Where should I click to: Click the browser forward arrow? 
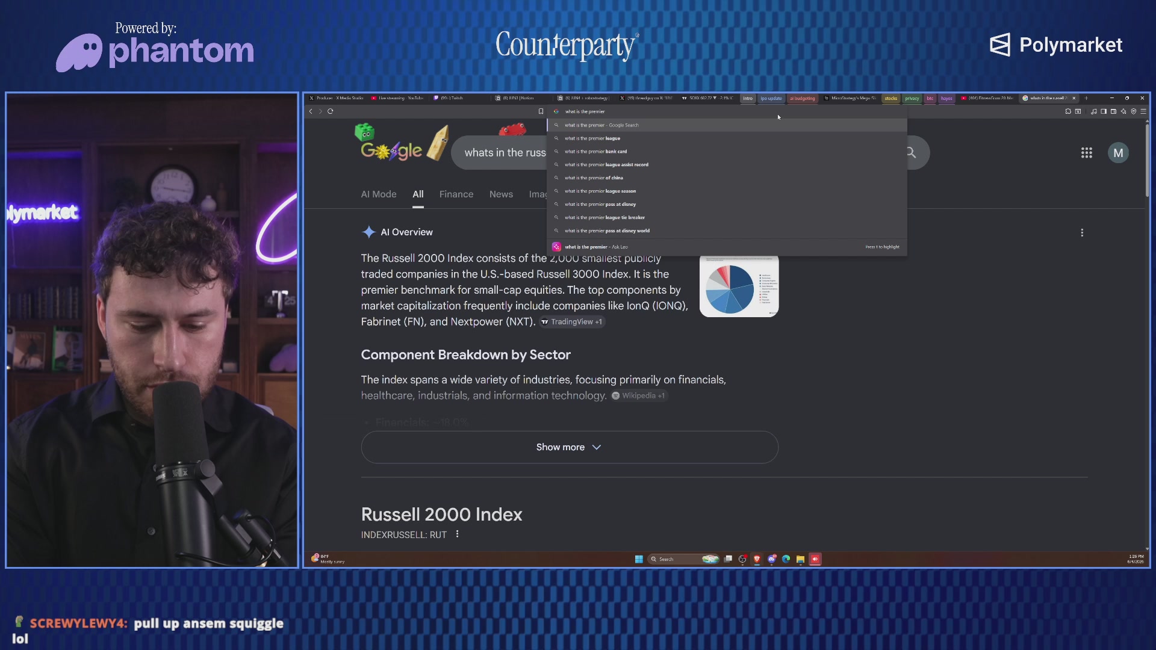[320, 111]
